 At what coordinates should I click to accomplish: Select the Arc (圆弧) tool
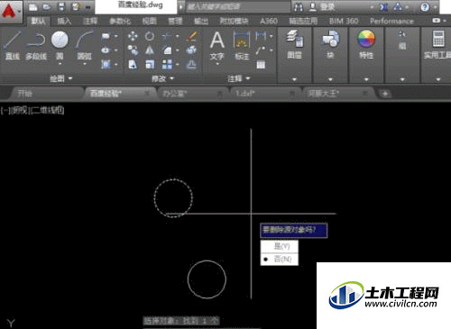point(85,44)
